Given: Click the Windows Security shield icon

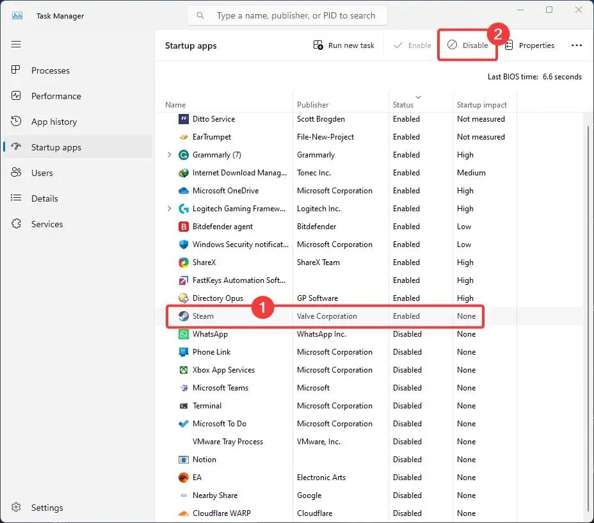Looking at the screenshot, I should (x=183, y=245).
